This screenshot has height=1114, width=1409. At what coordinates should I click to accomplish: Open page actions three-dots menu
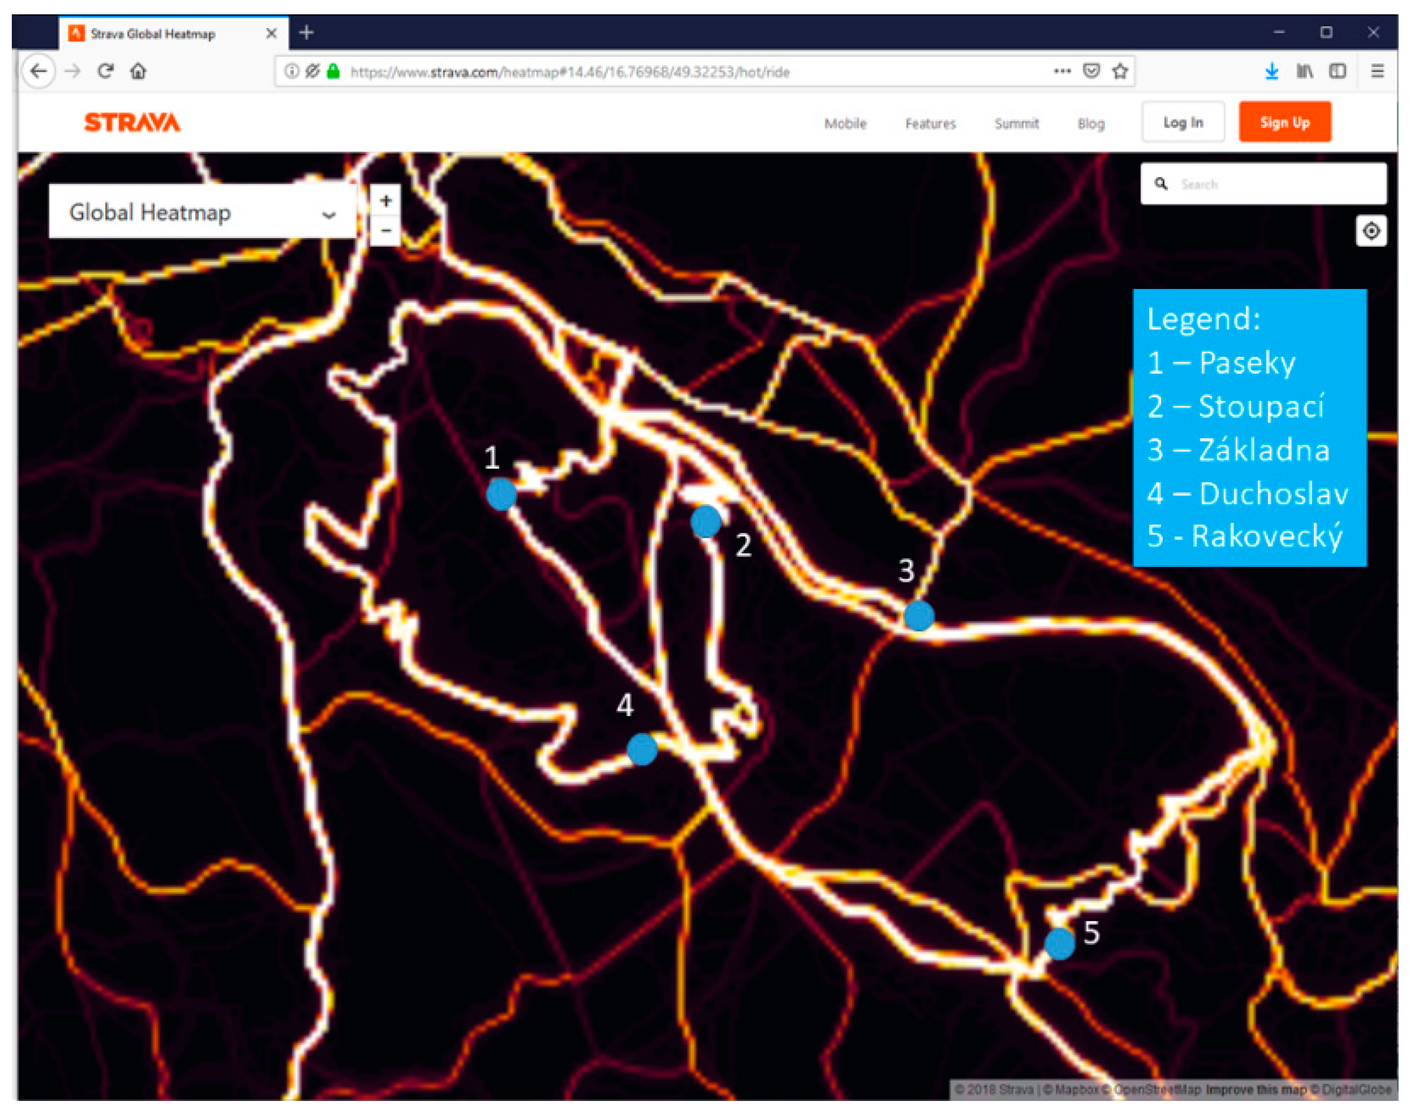pos(1062,71)
